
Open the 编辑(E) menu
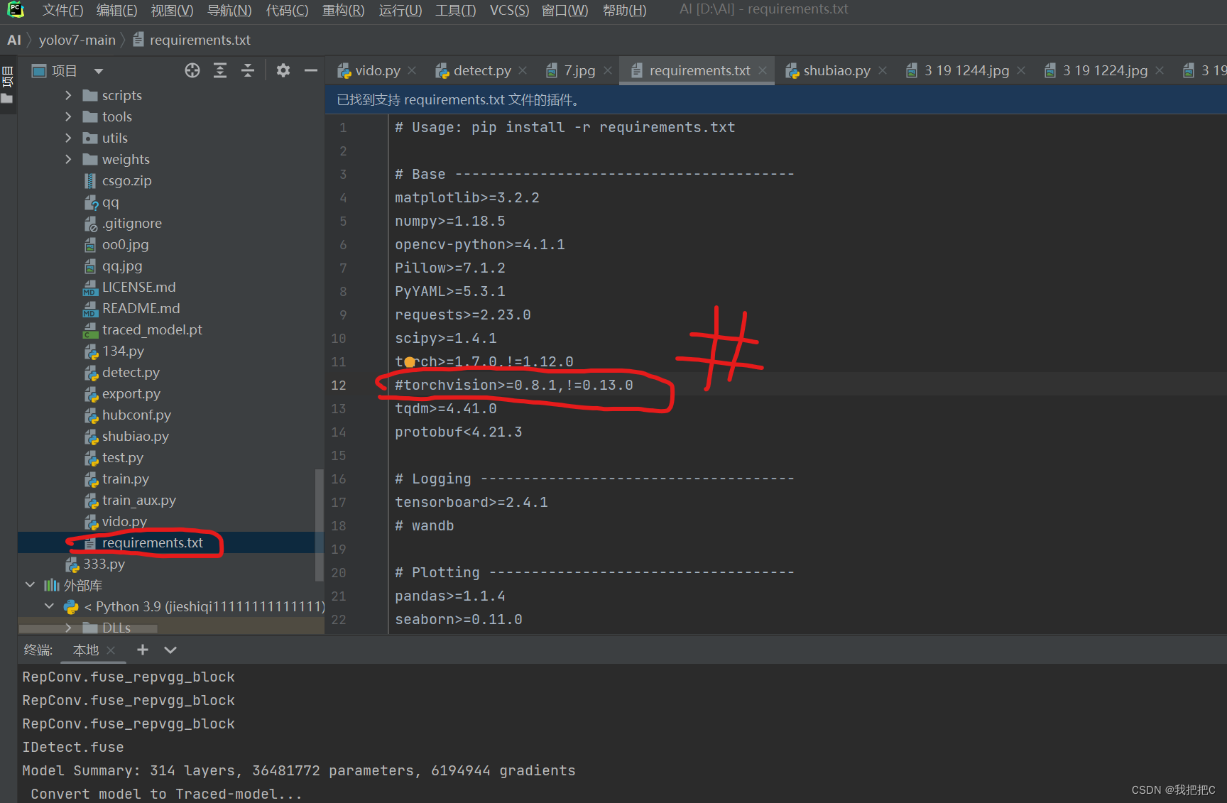click(117, 11)
